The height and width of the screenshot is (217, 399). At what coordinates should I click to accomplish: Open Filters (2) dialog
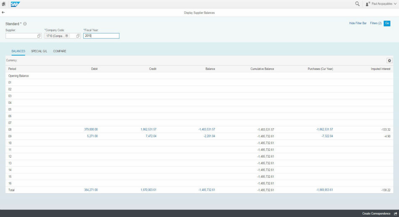[x=375, y=23]
